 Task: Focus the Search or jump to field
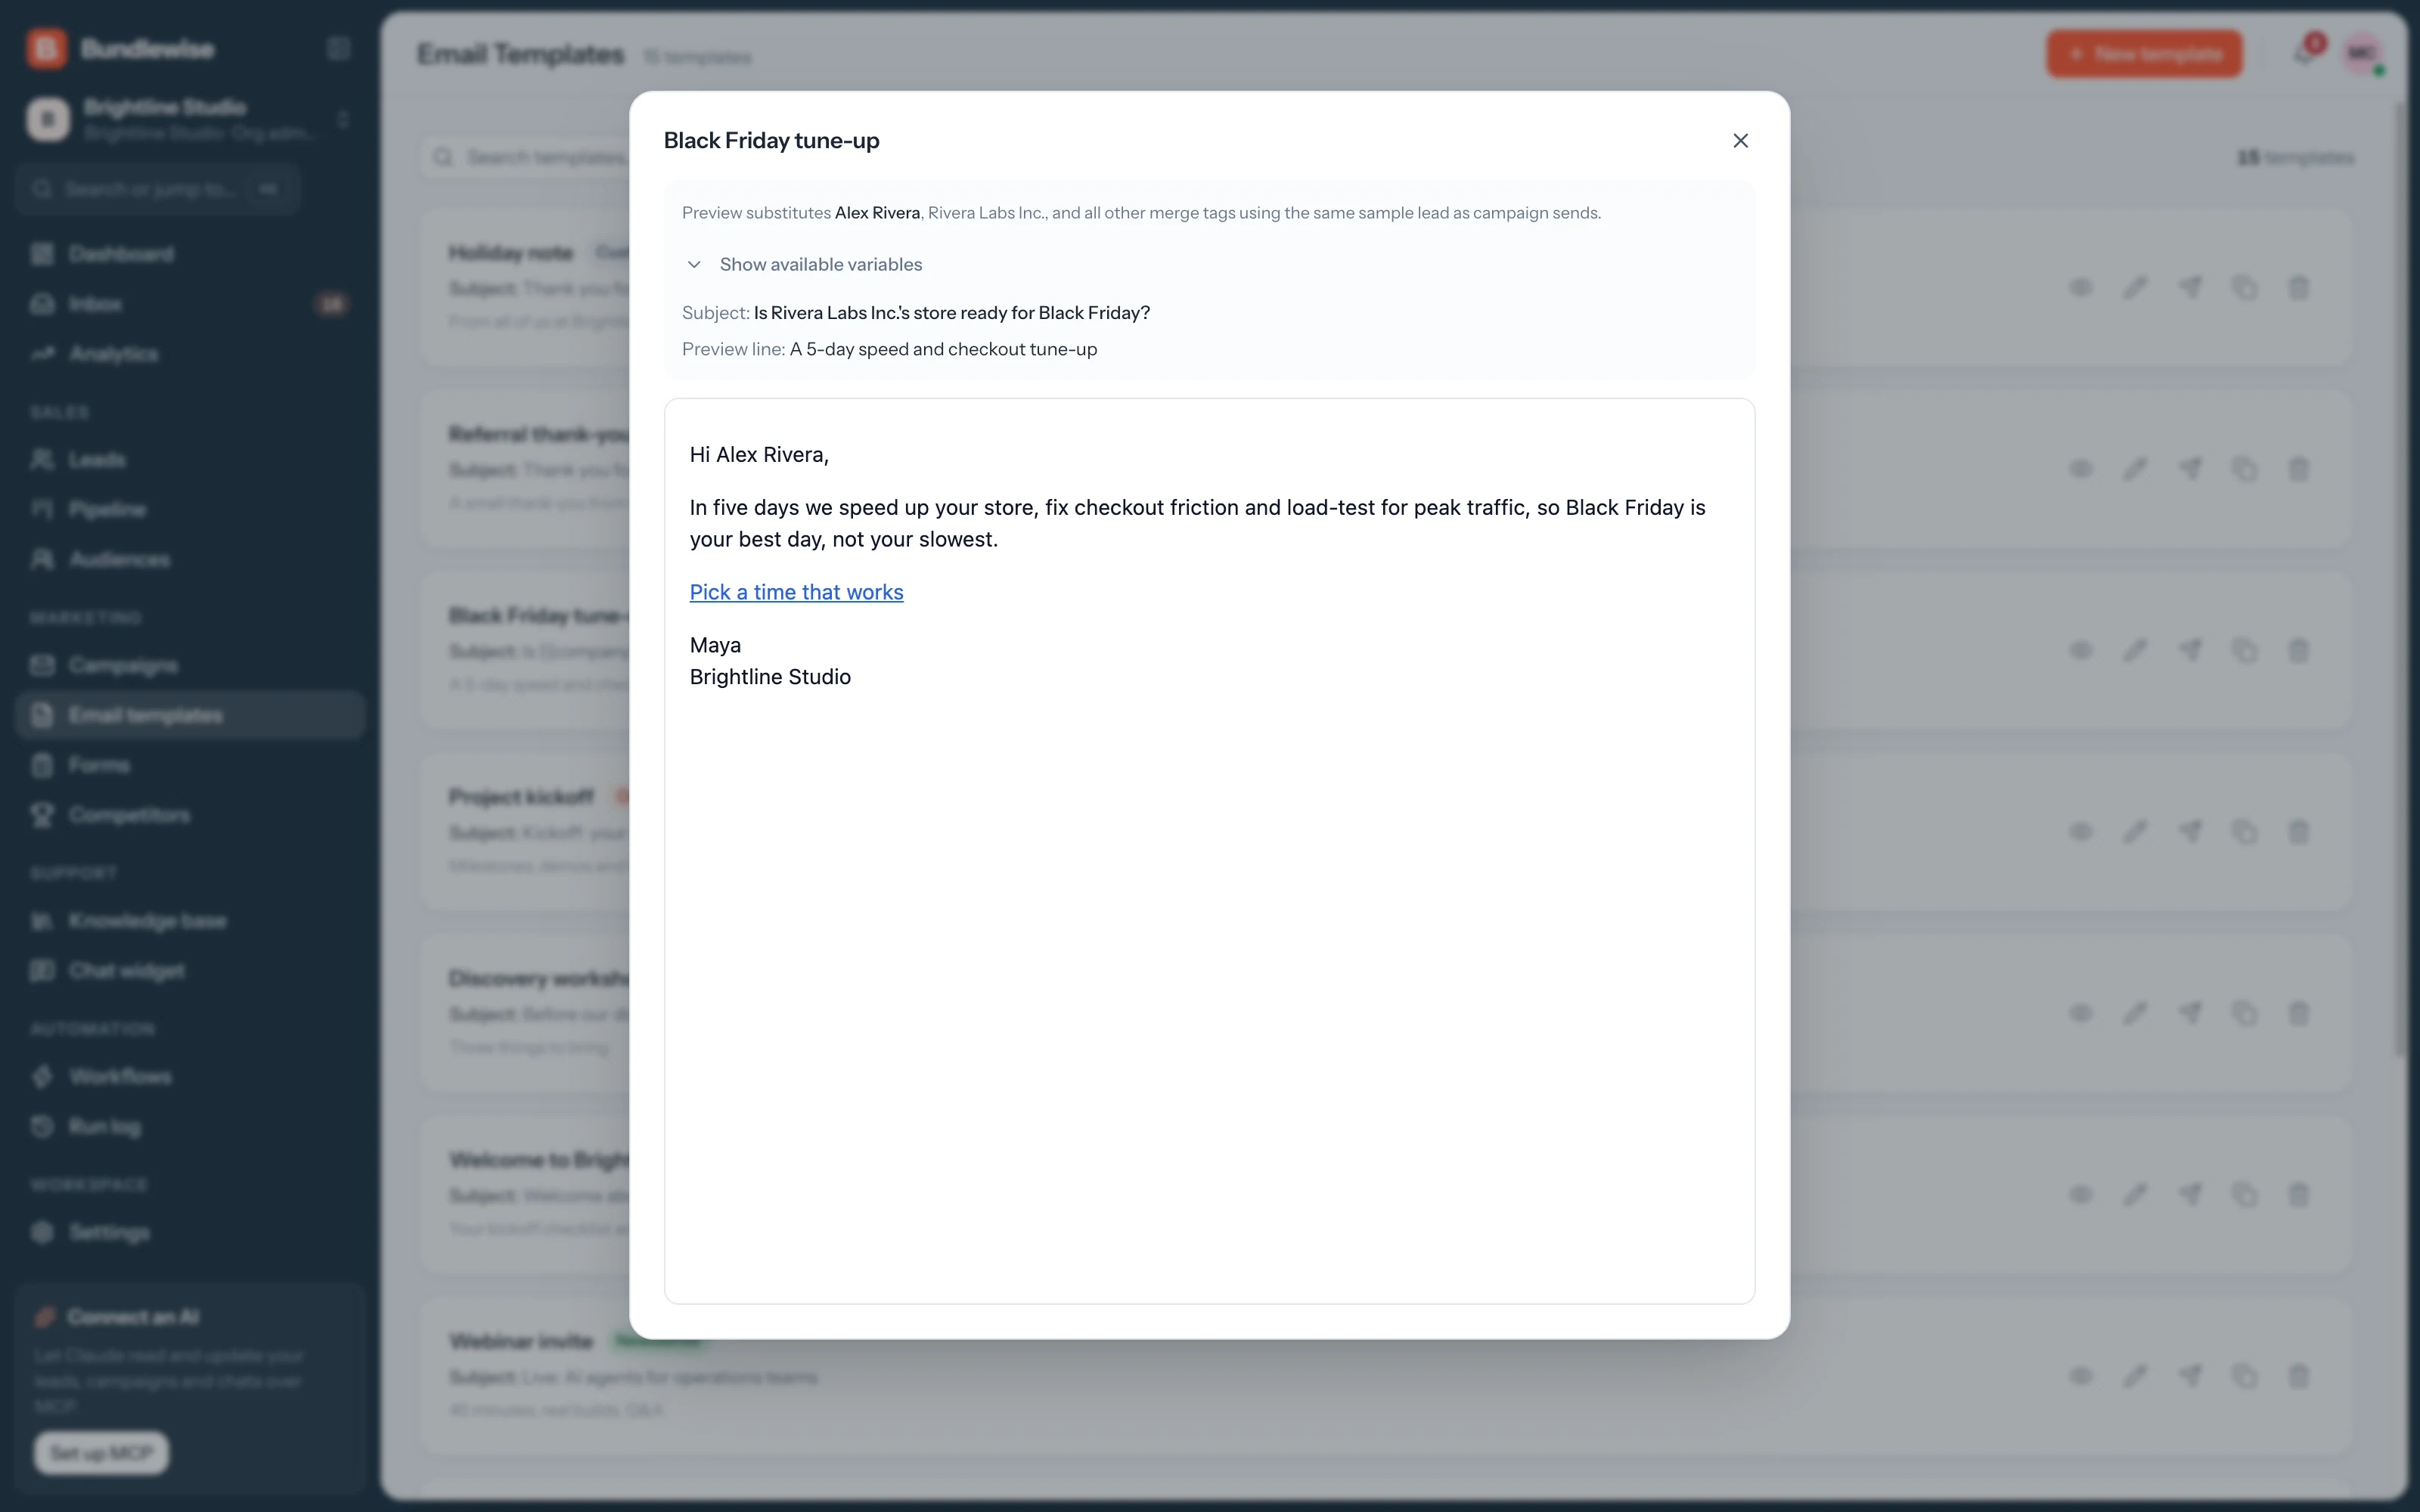point(158,189)
